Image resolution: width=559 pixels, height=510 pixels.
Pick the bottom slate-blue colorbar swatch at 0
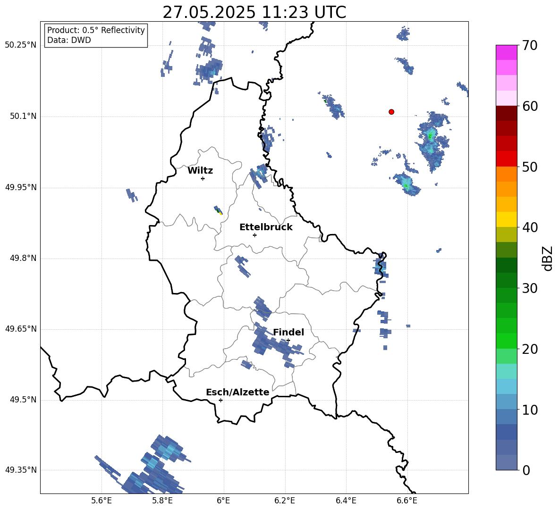506,462
